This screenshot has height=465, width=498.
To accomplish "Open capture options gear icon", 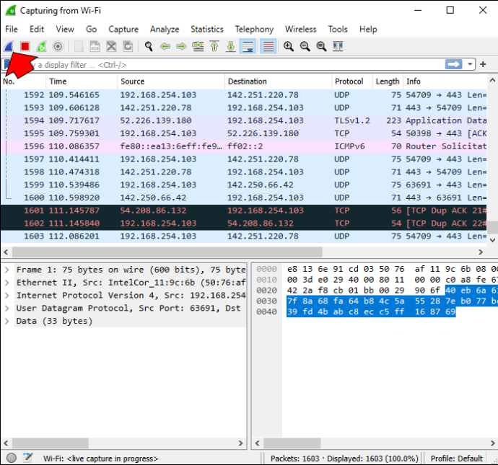I will click(58, 47).
